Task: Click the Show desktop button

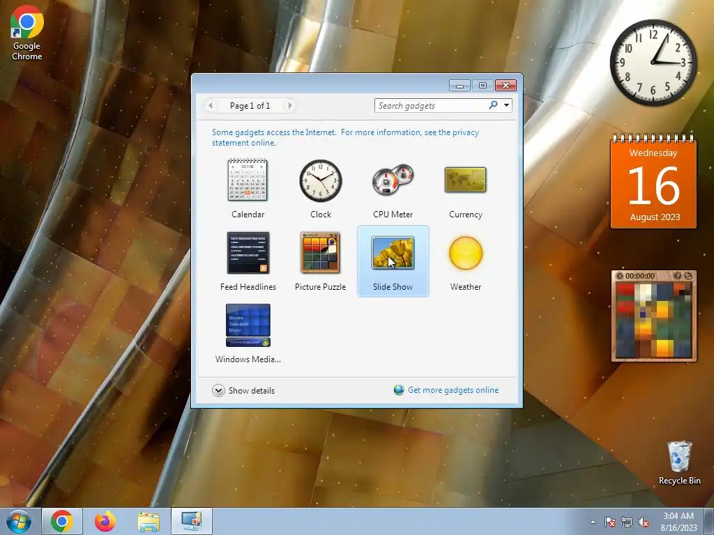Action: [x=709, y=521]
